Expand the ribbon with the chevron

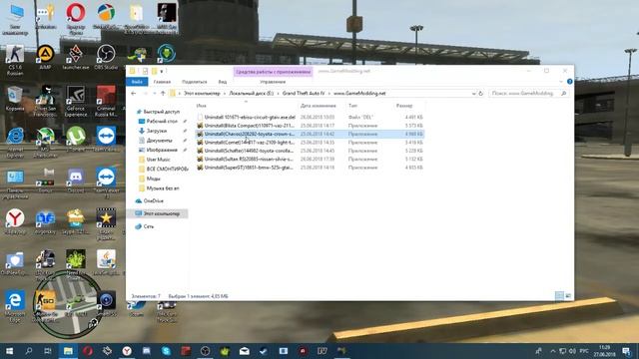tap(561, 82)
